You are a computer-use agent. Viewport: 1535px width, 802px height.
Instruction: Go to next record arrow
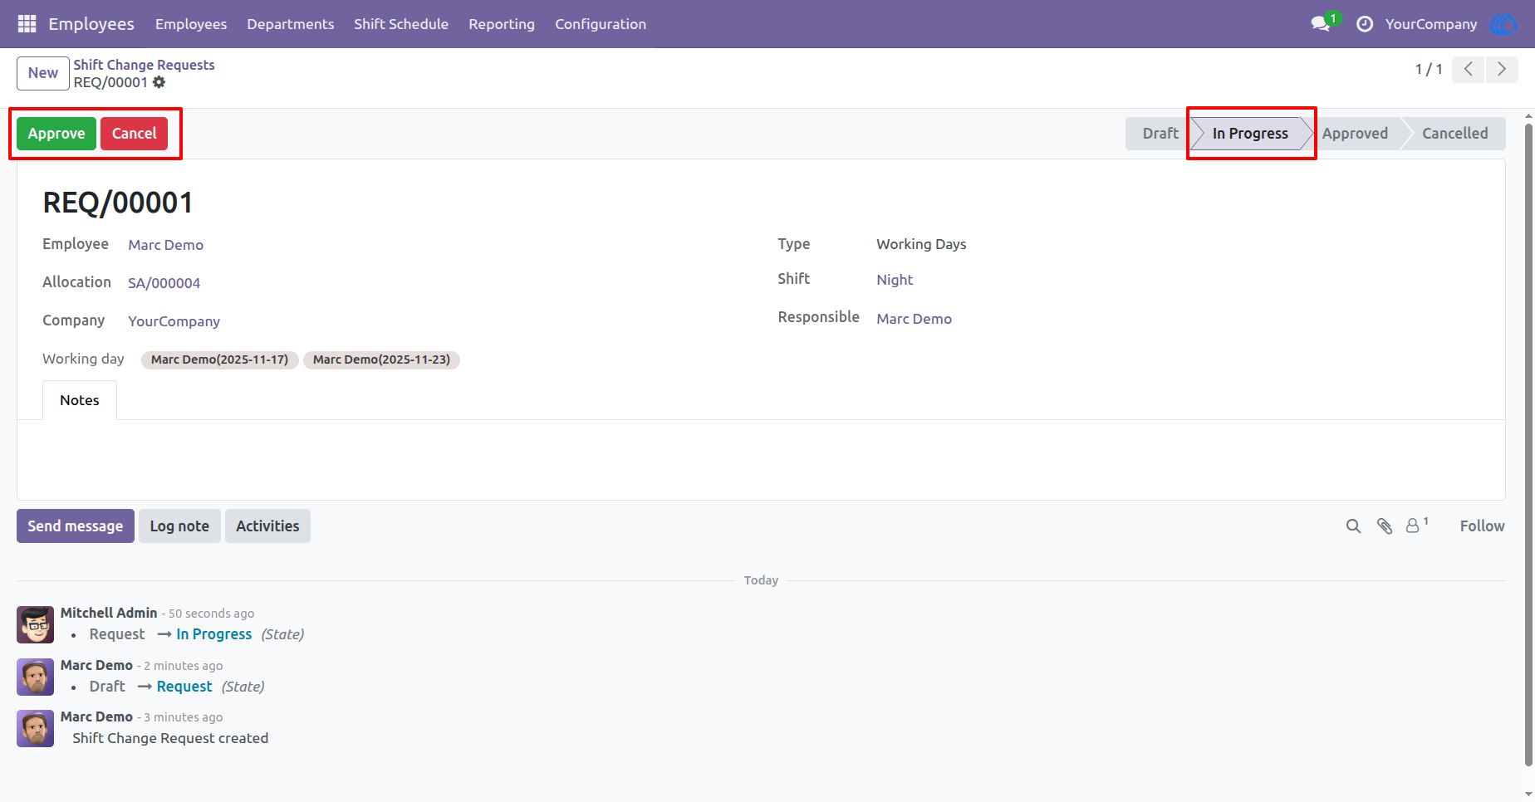click(1502, 69)
